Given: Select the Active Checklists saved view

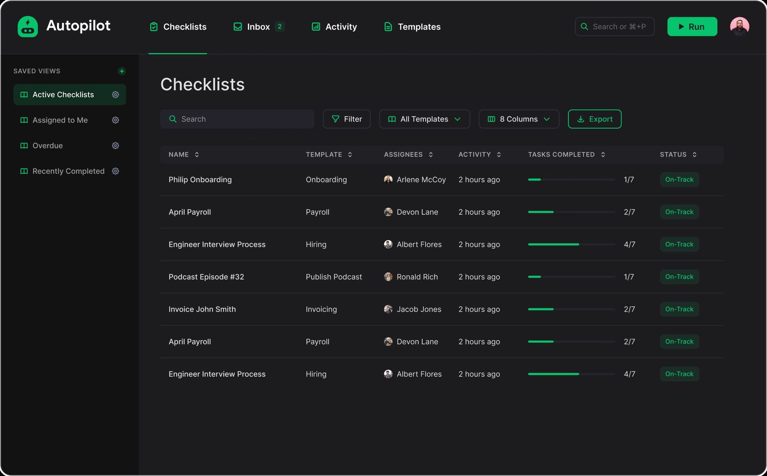Looking at the screenshot, I should pos(69,94).
